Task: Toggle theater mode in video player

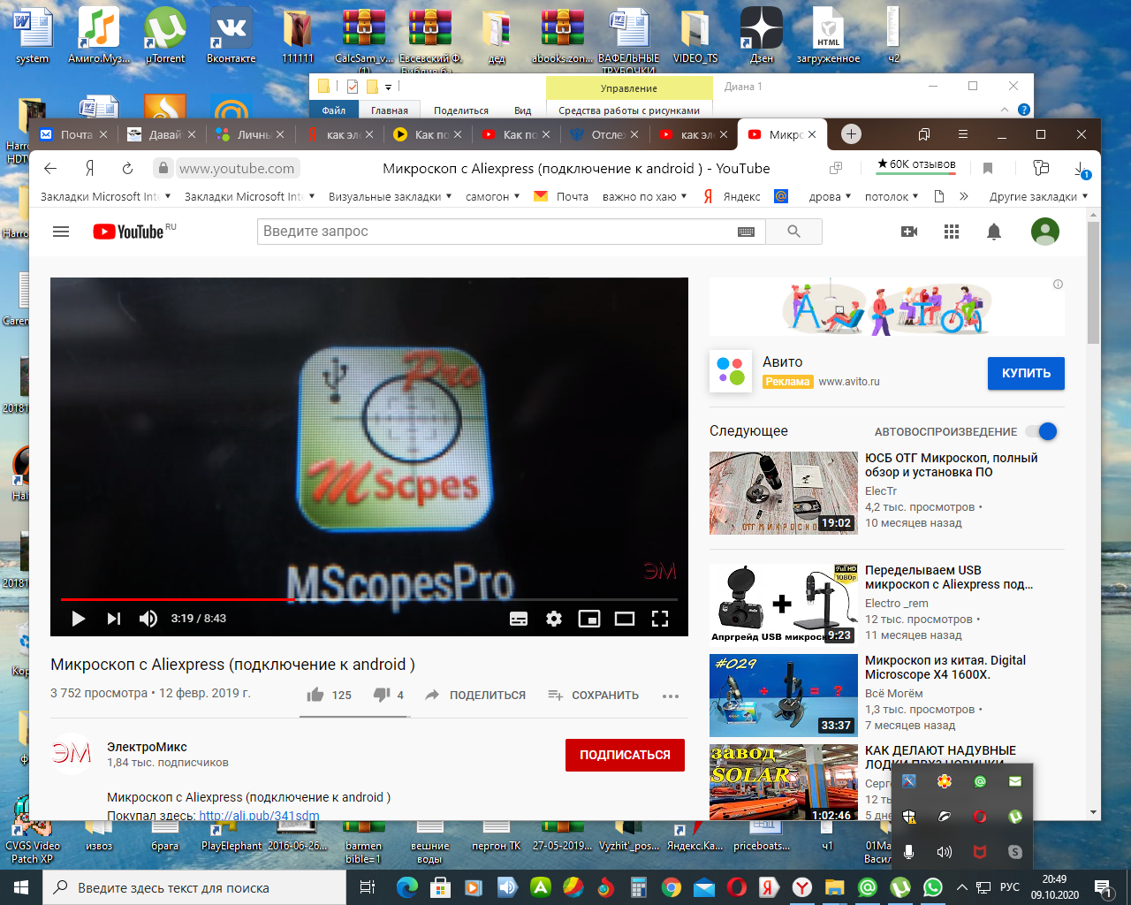Action: pyautogui.click(x=625, y=619)
